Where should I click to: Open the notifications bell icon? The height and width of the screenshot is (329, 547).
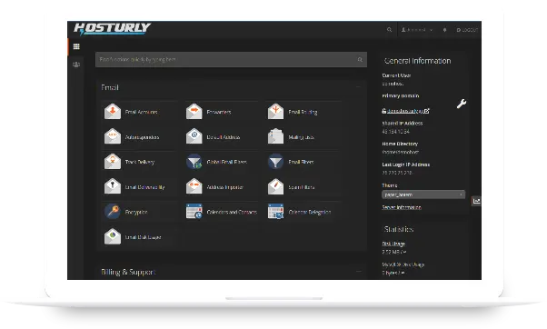[x=445, y=30]
